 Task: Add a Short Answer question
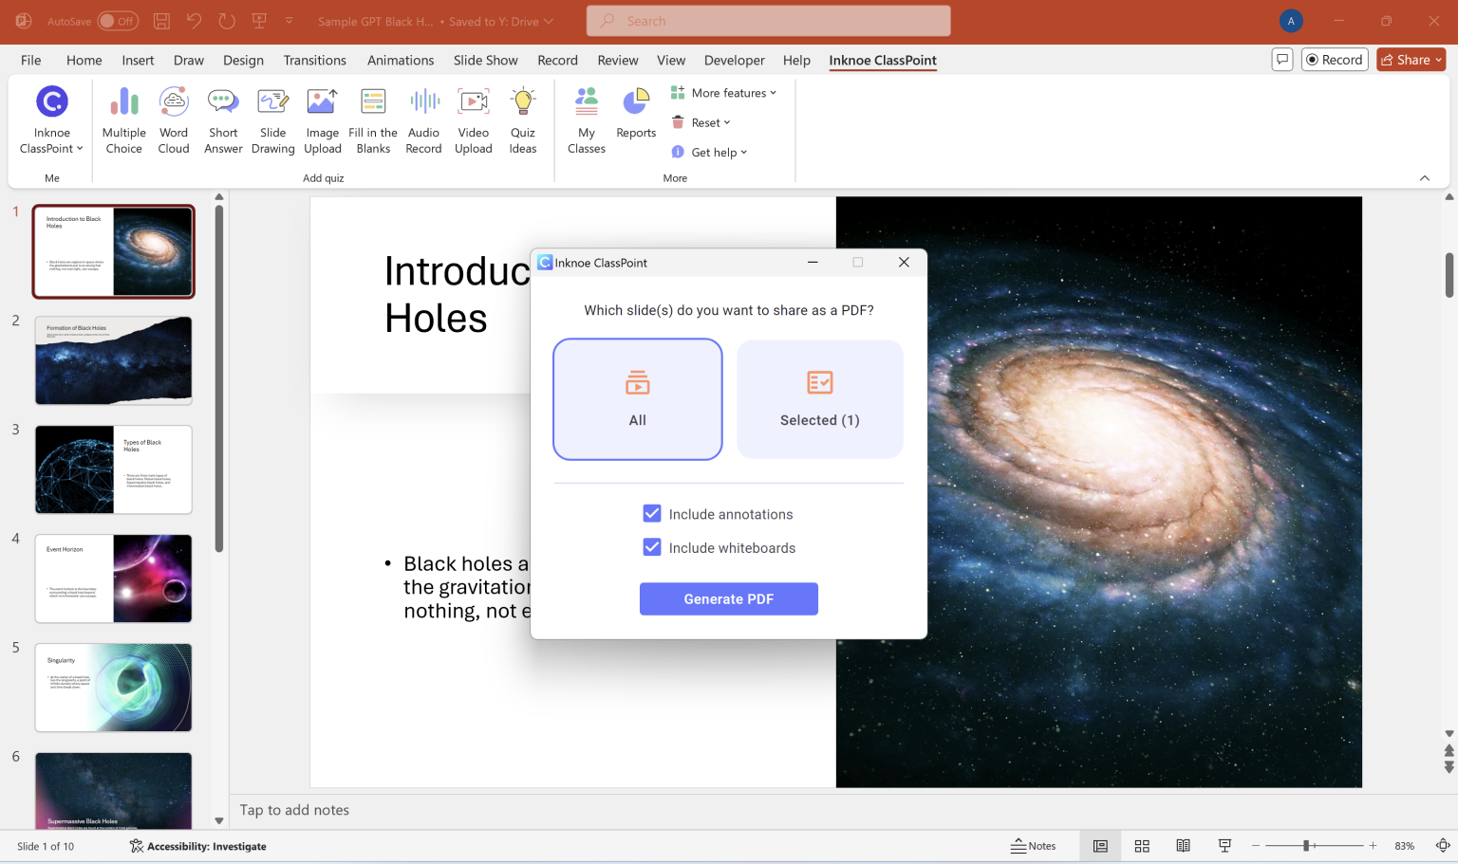[x=223, y=119]
